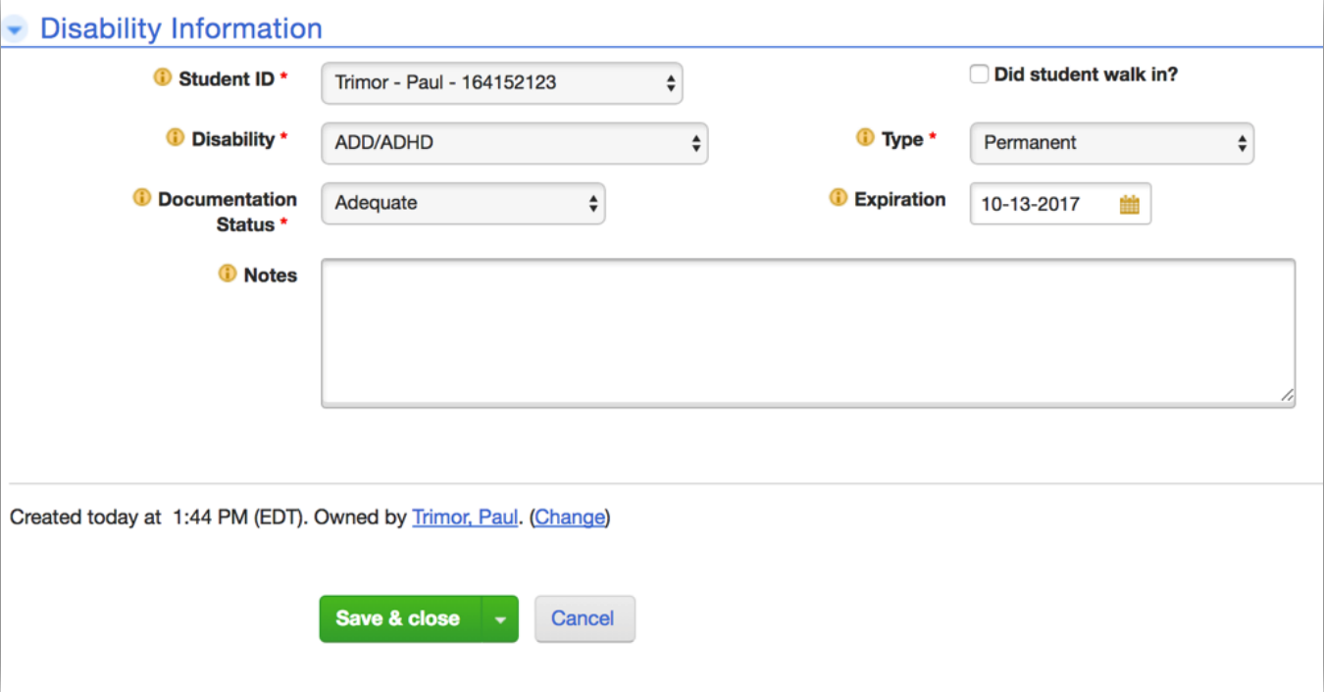Open the calendar picker for Expiration
This screenshot has width=1324, height=692.
coord(1129,205)
